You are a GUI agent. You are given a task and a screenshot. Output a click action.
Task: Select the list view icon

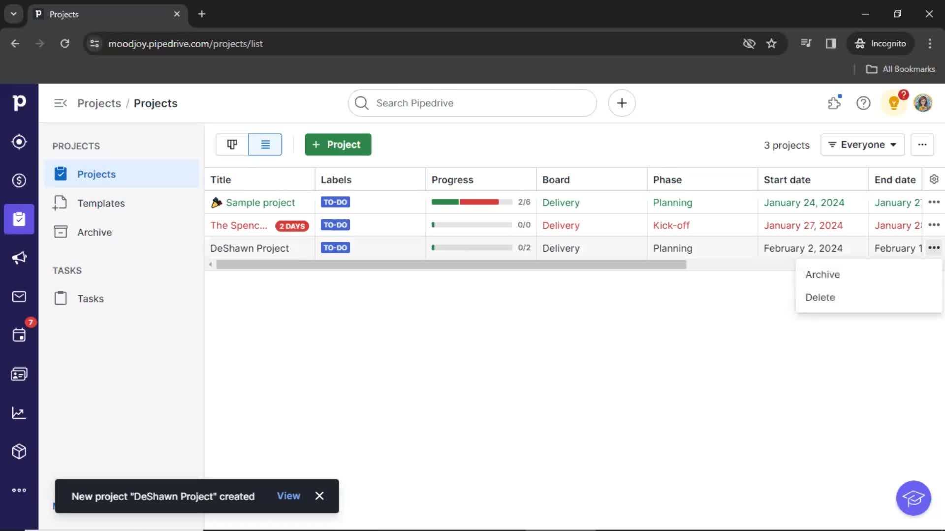pyautogui.click(x=265, y=144)
